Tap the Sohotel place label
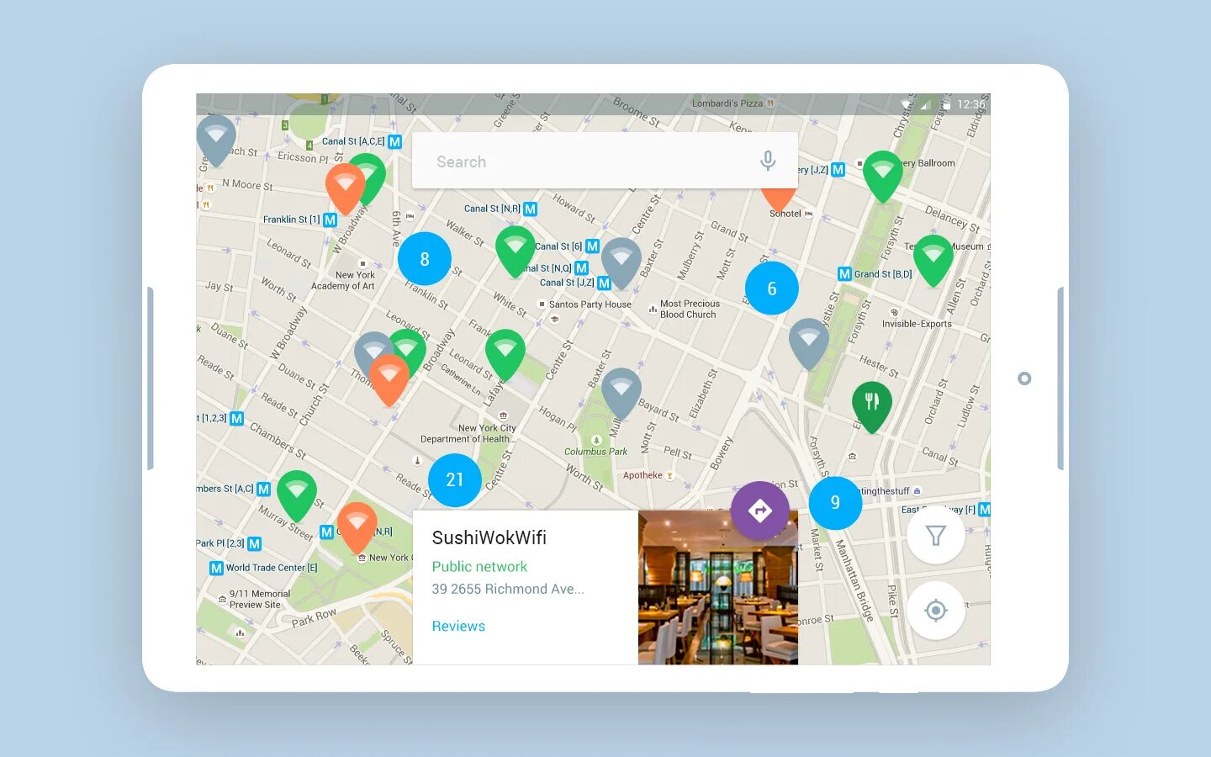1211x757 pixels. point(785,214)
